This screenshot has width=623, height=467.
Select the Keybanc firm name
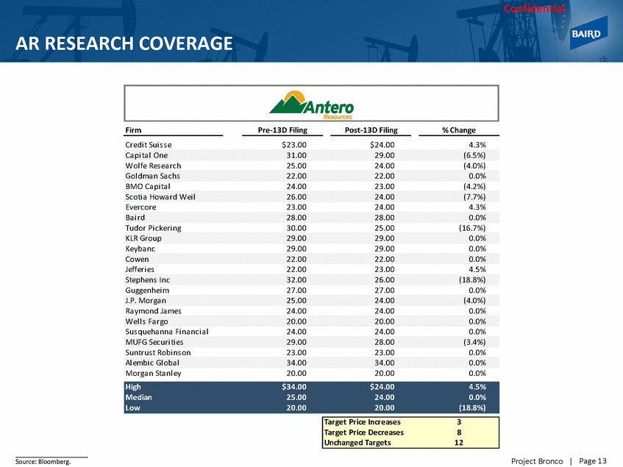[x=140, y=249]
